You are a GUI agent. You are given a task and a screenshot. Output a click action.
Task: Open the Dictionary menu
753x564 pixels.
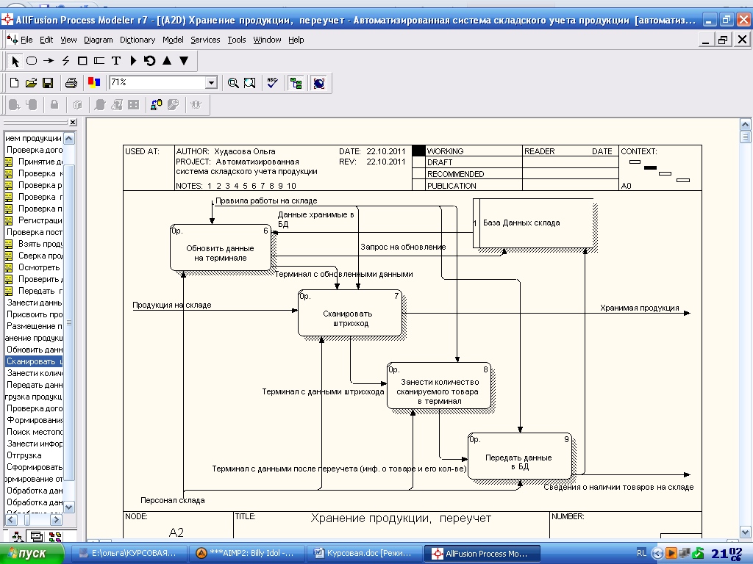(138, 40)
